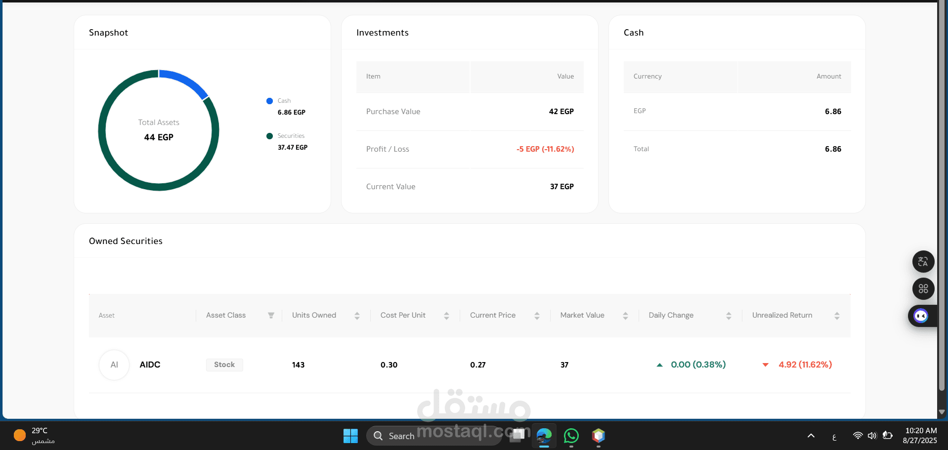Sort by Unrealized Return arrows
The image size is (948, 450).
(x=837, y=316)
